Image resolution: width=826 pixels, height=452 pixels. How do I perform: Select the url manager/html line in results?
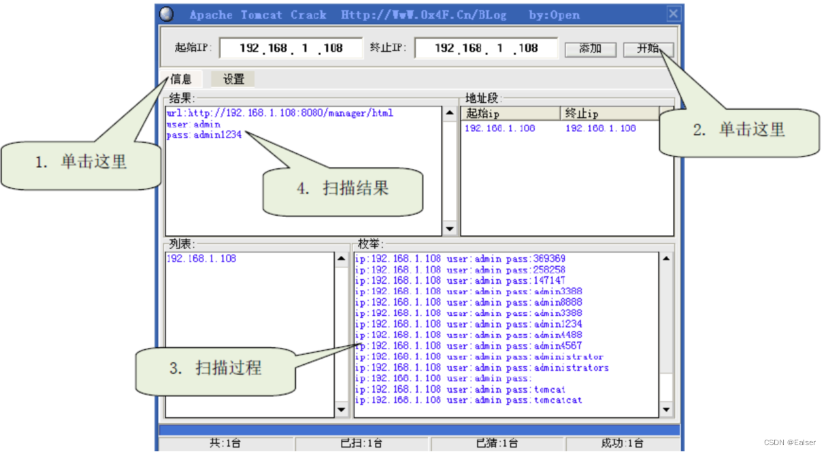tap(280, 113)
